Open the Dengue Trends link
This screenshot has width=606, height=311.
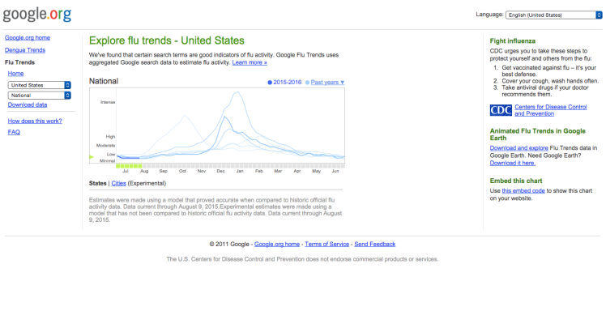point(25,50)
